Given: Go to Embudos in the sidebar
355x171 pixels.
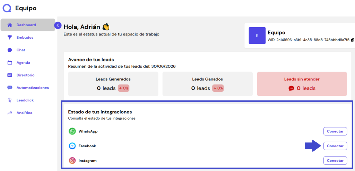Looking at the screenshot, I should [25, 38].
